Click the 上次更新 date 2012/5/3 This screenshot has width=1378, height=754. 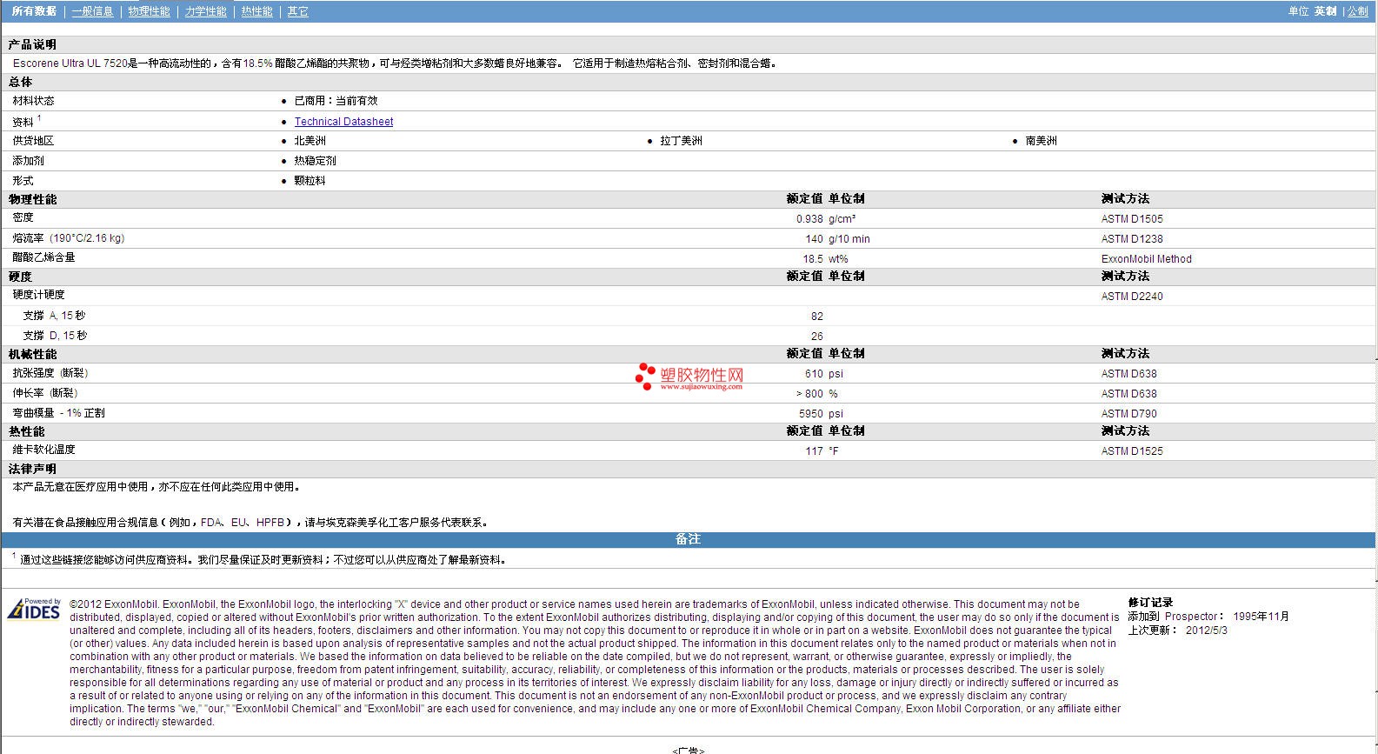click(x=1206, y=631)
